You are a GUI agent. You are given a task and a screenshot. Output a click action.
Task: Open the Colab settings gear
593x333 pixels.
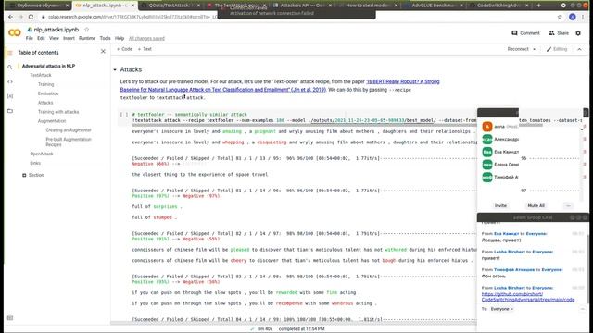point(578,33)
